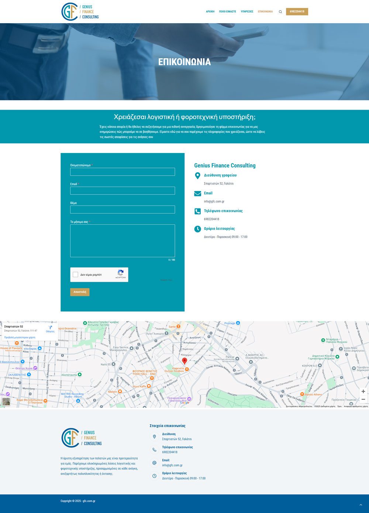
Task: Click info@gfc.com.gr under Genius Finance Consulting
Action: [214, 201]
